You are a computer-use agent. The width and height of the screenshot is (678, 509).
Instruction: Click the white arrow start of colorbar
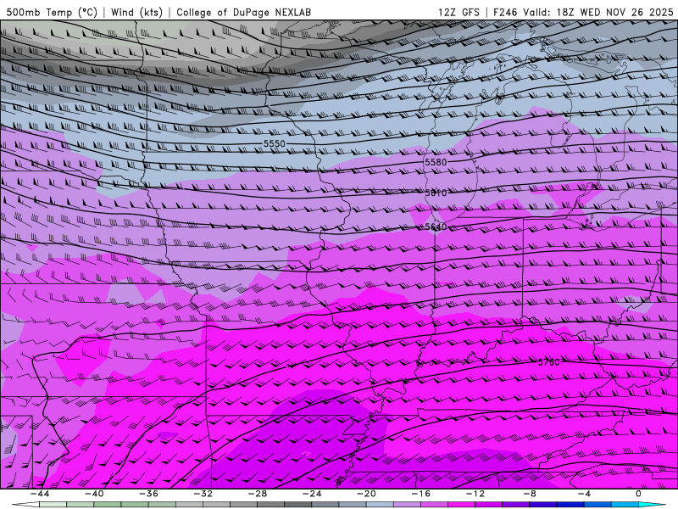[26, 505]
